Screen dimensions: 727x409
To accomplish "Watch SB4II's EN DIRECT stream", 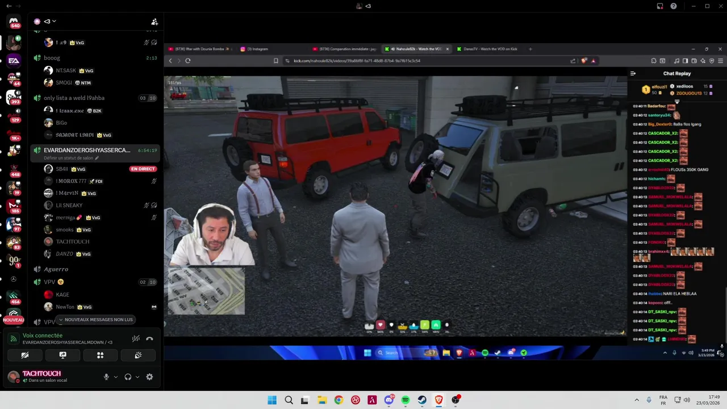I will (143, 169).
